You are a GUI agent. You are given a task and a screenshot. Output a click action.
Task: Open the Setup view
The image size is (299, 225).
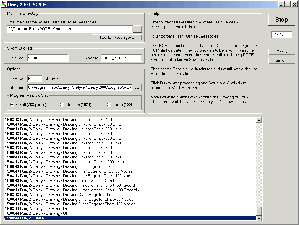point(282,52)
